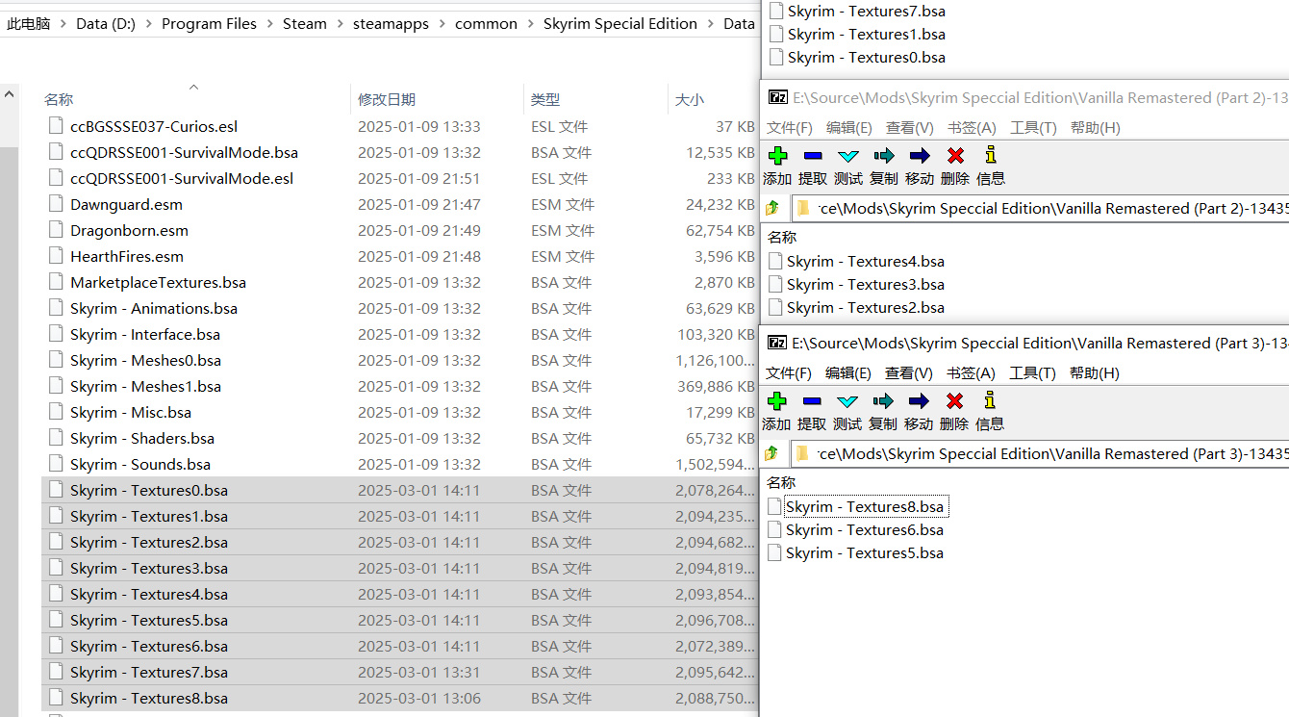Image resolution: width=1289 pixels, height=717 pixels.
Task: Click Extract icon in Part 2 7-Zip window
Action: tap(813, 156)
